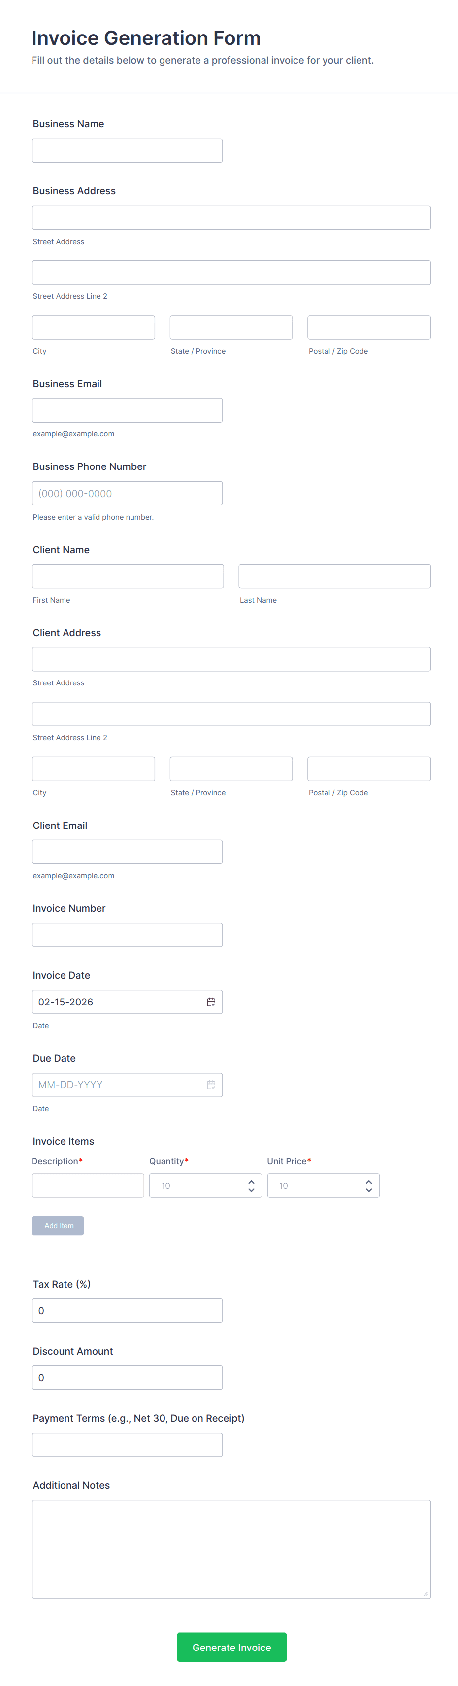458x1686 pixels.
Task: Open the Due Date calendar picker icon
Action: [211, 1084]
